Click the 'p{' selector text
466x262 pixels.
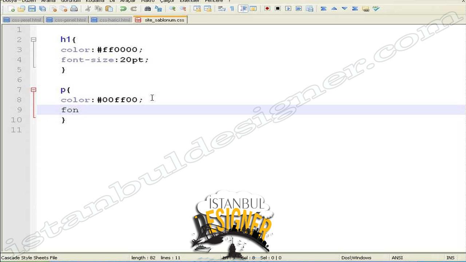click(65, 90)
